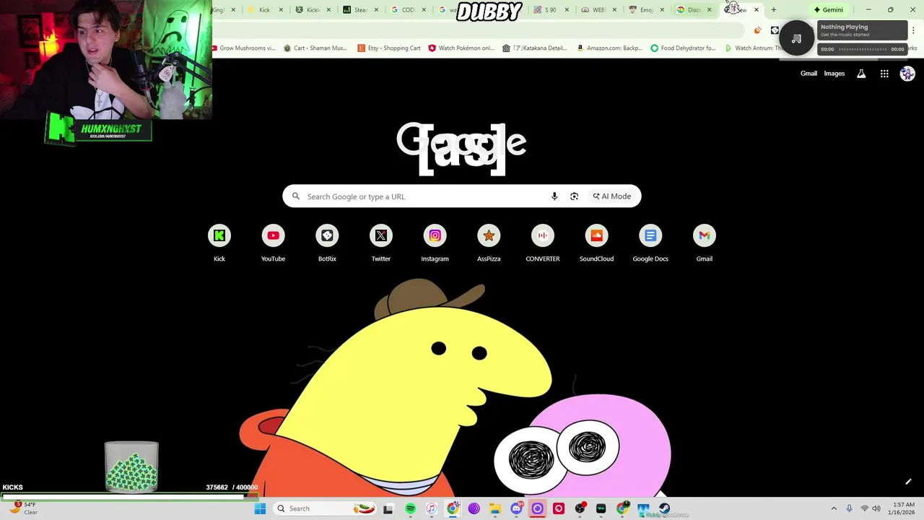Open Food Dehydrator bookmark

pos(683,48)
